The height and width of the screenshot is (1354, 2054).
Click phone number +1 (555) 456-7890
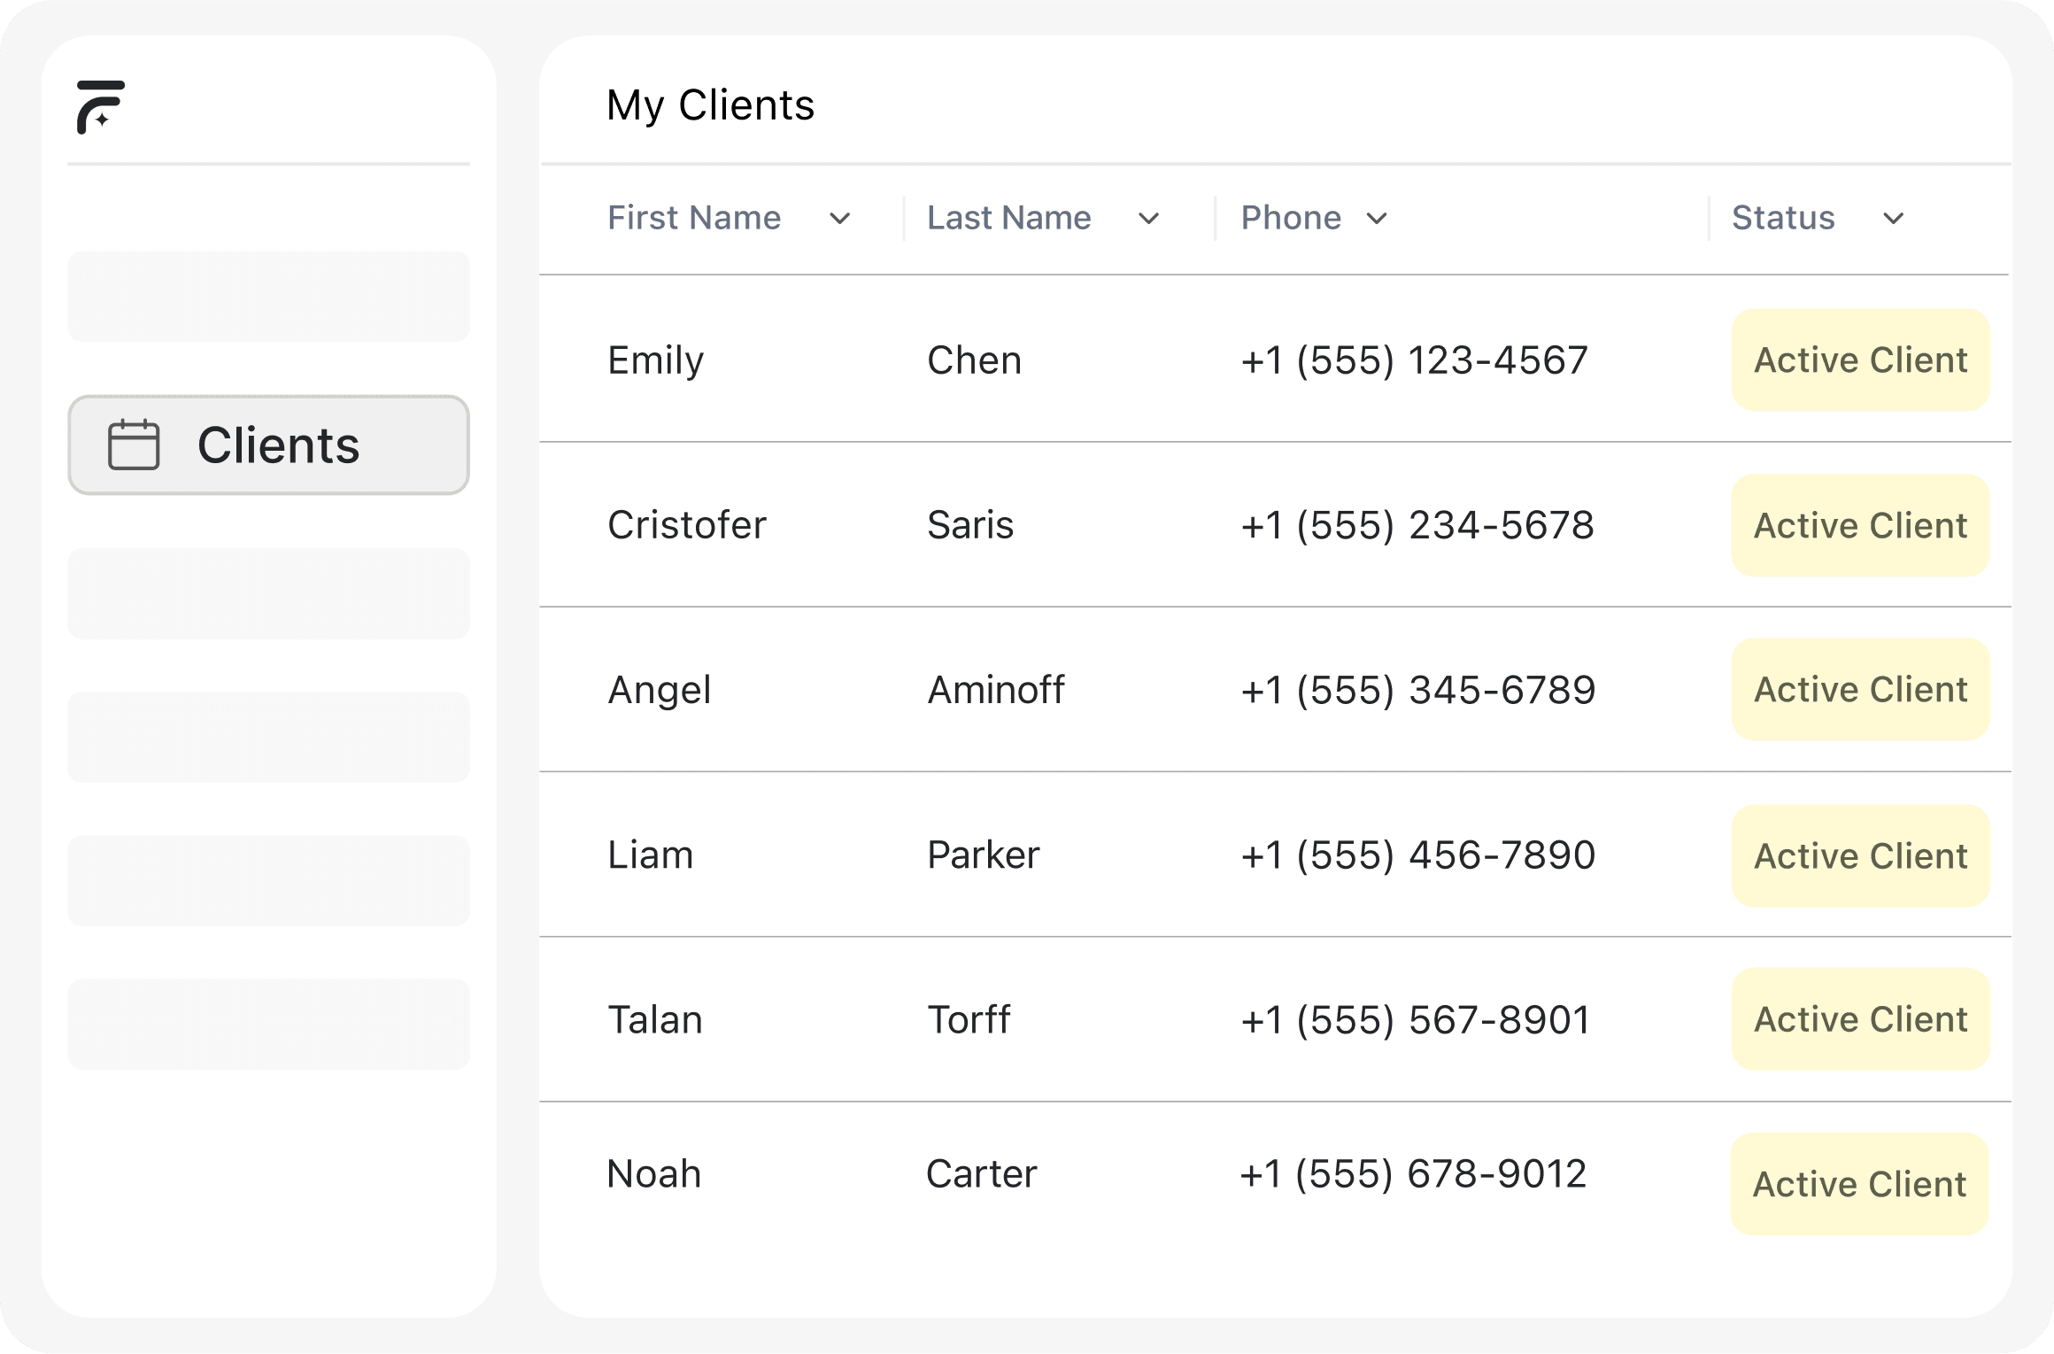pyautogui.click(x=1417, y=855)
